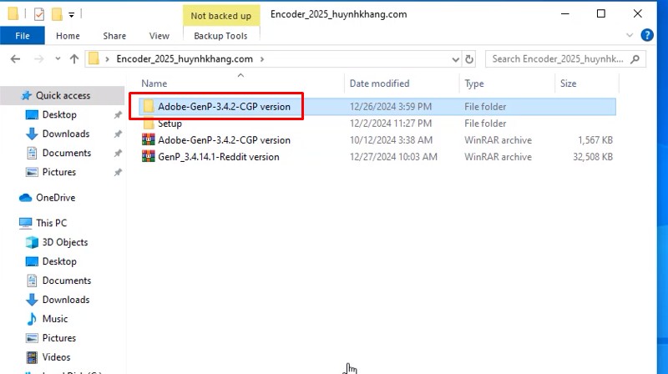Open the File menu
668x374 pixels.
23,36
